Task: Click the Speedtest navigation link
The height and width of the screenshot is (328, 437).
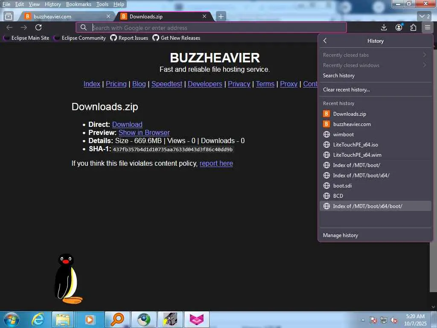Action: click(167, 84)
